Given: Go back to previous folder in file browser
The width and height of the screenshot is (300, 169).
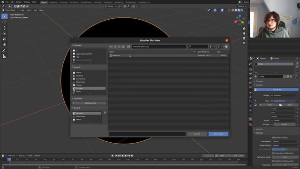Looking at the screenshot, I should (111, 47).
